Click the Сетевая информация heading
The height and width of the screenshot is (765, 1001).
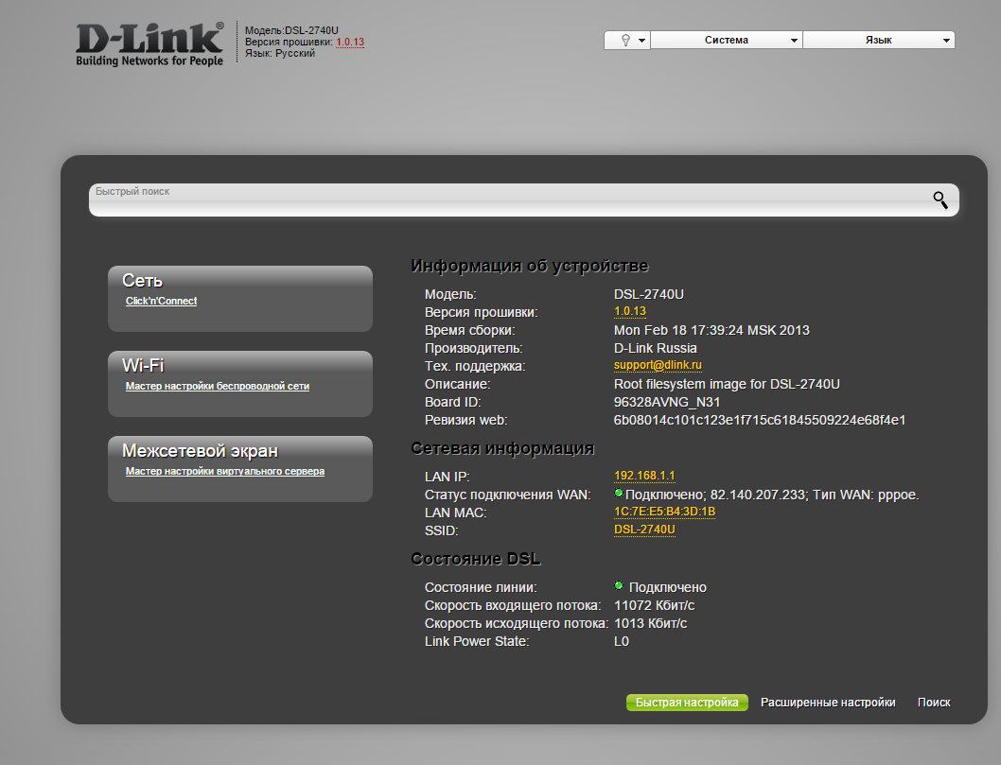502,448
